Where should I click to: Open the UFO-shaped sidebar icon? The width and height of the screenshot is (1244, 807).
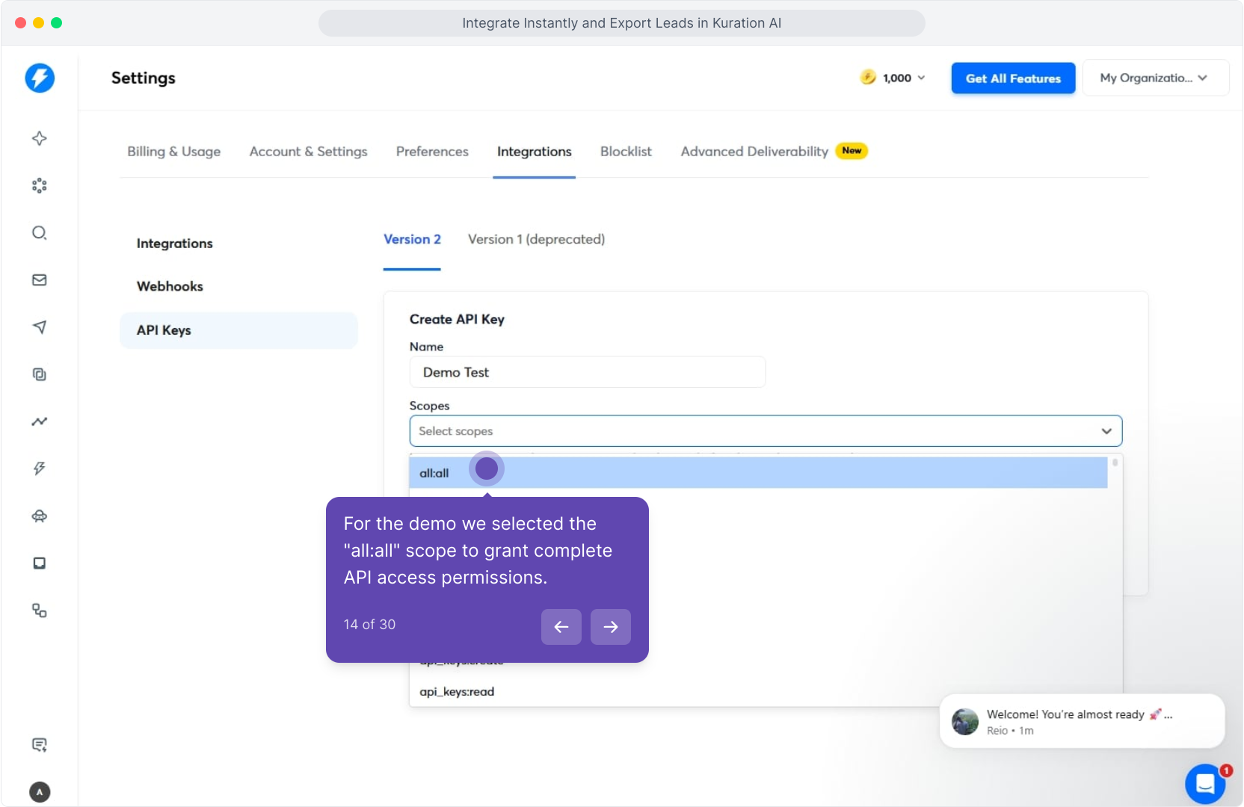pyautogui.click(x=40, y=516)
